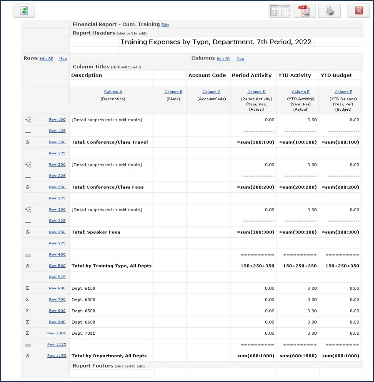The width and height of the screenshot is (374, 382).
Task: Click the Total: Speaker Fees description cell
Action: point(112,232)
